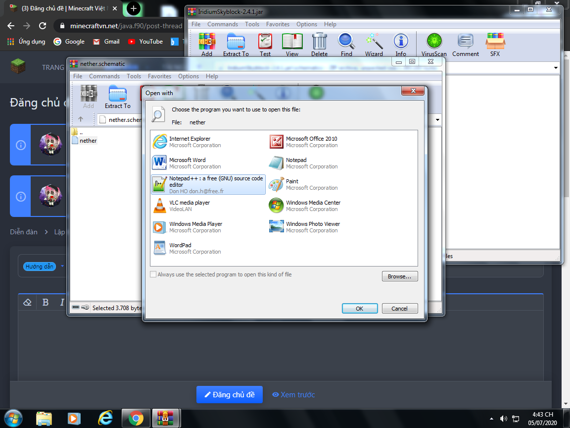The width and height of the screenshot is (570, 428).
Task: Open the Wizard in WinRAR toolbar
Action: (374, 45)
